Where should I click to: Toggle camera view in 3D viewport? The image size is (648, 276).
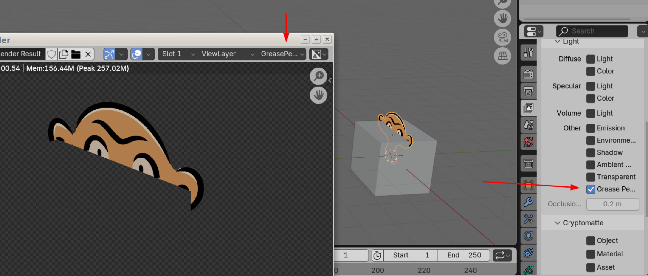[502, 37]
